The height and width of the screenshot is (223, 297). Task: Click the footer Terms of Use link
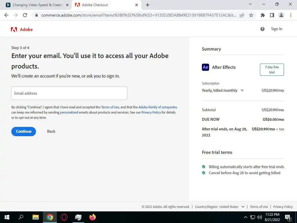click(x=259, y=207)
